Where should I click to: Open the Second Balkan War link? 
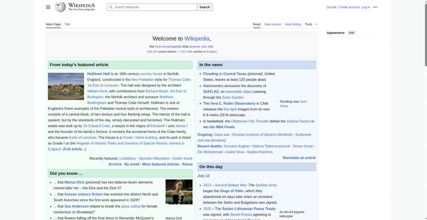[231, 185]
